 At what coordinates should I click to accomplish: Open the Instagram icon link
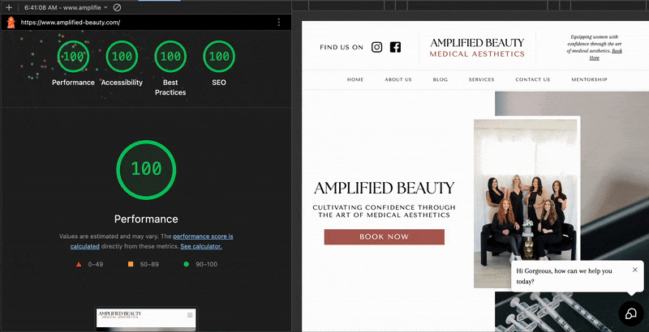pos(376,47)
